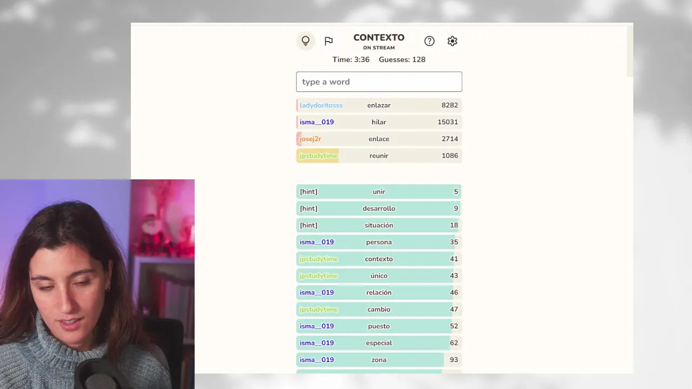The image size is (692, 389).
Task: Click the lightbulb hint icon
Action: [305, 41]
